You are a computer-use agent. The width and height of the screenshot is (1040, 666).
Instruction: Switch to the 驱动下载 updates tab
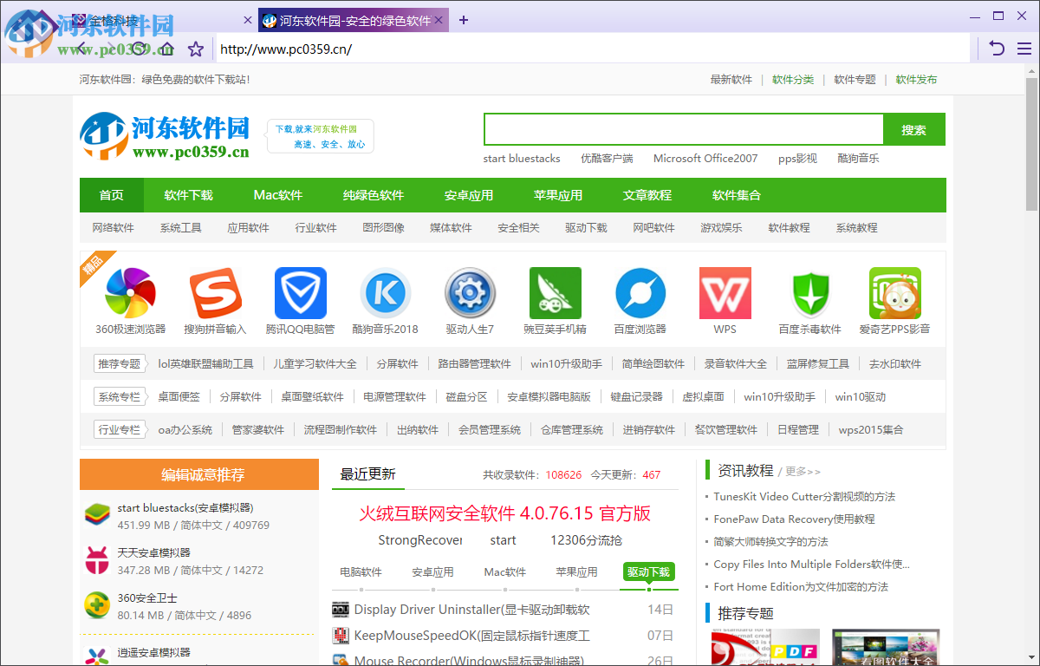coord(648,572)
